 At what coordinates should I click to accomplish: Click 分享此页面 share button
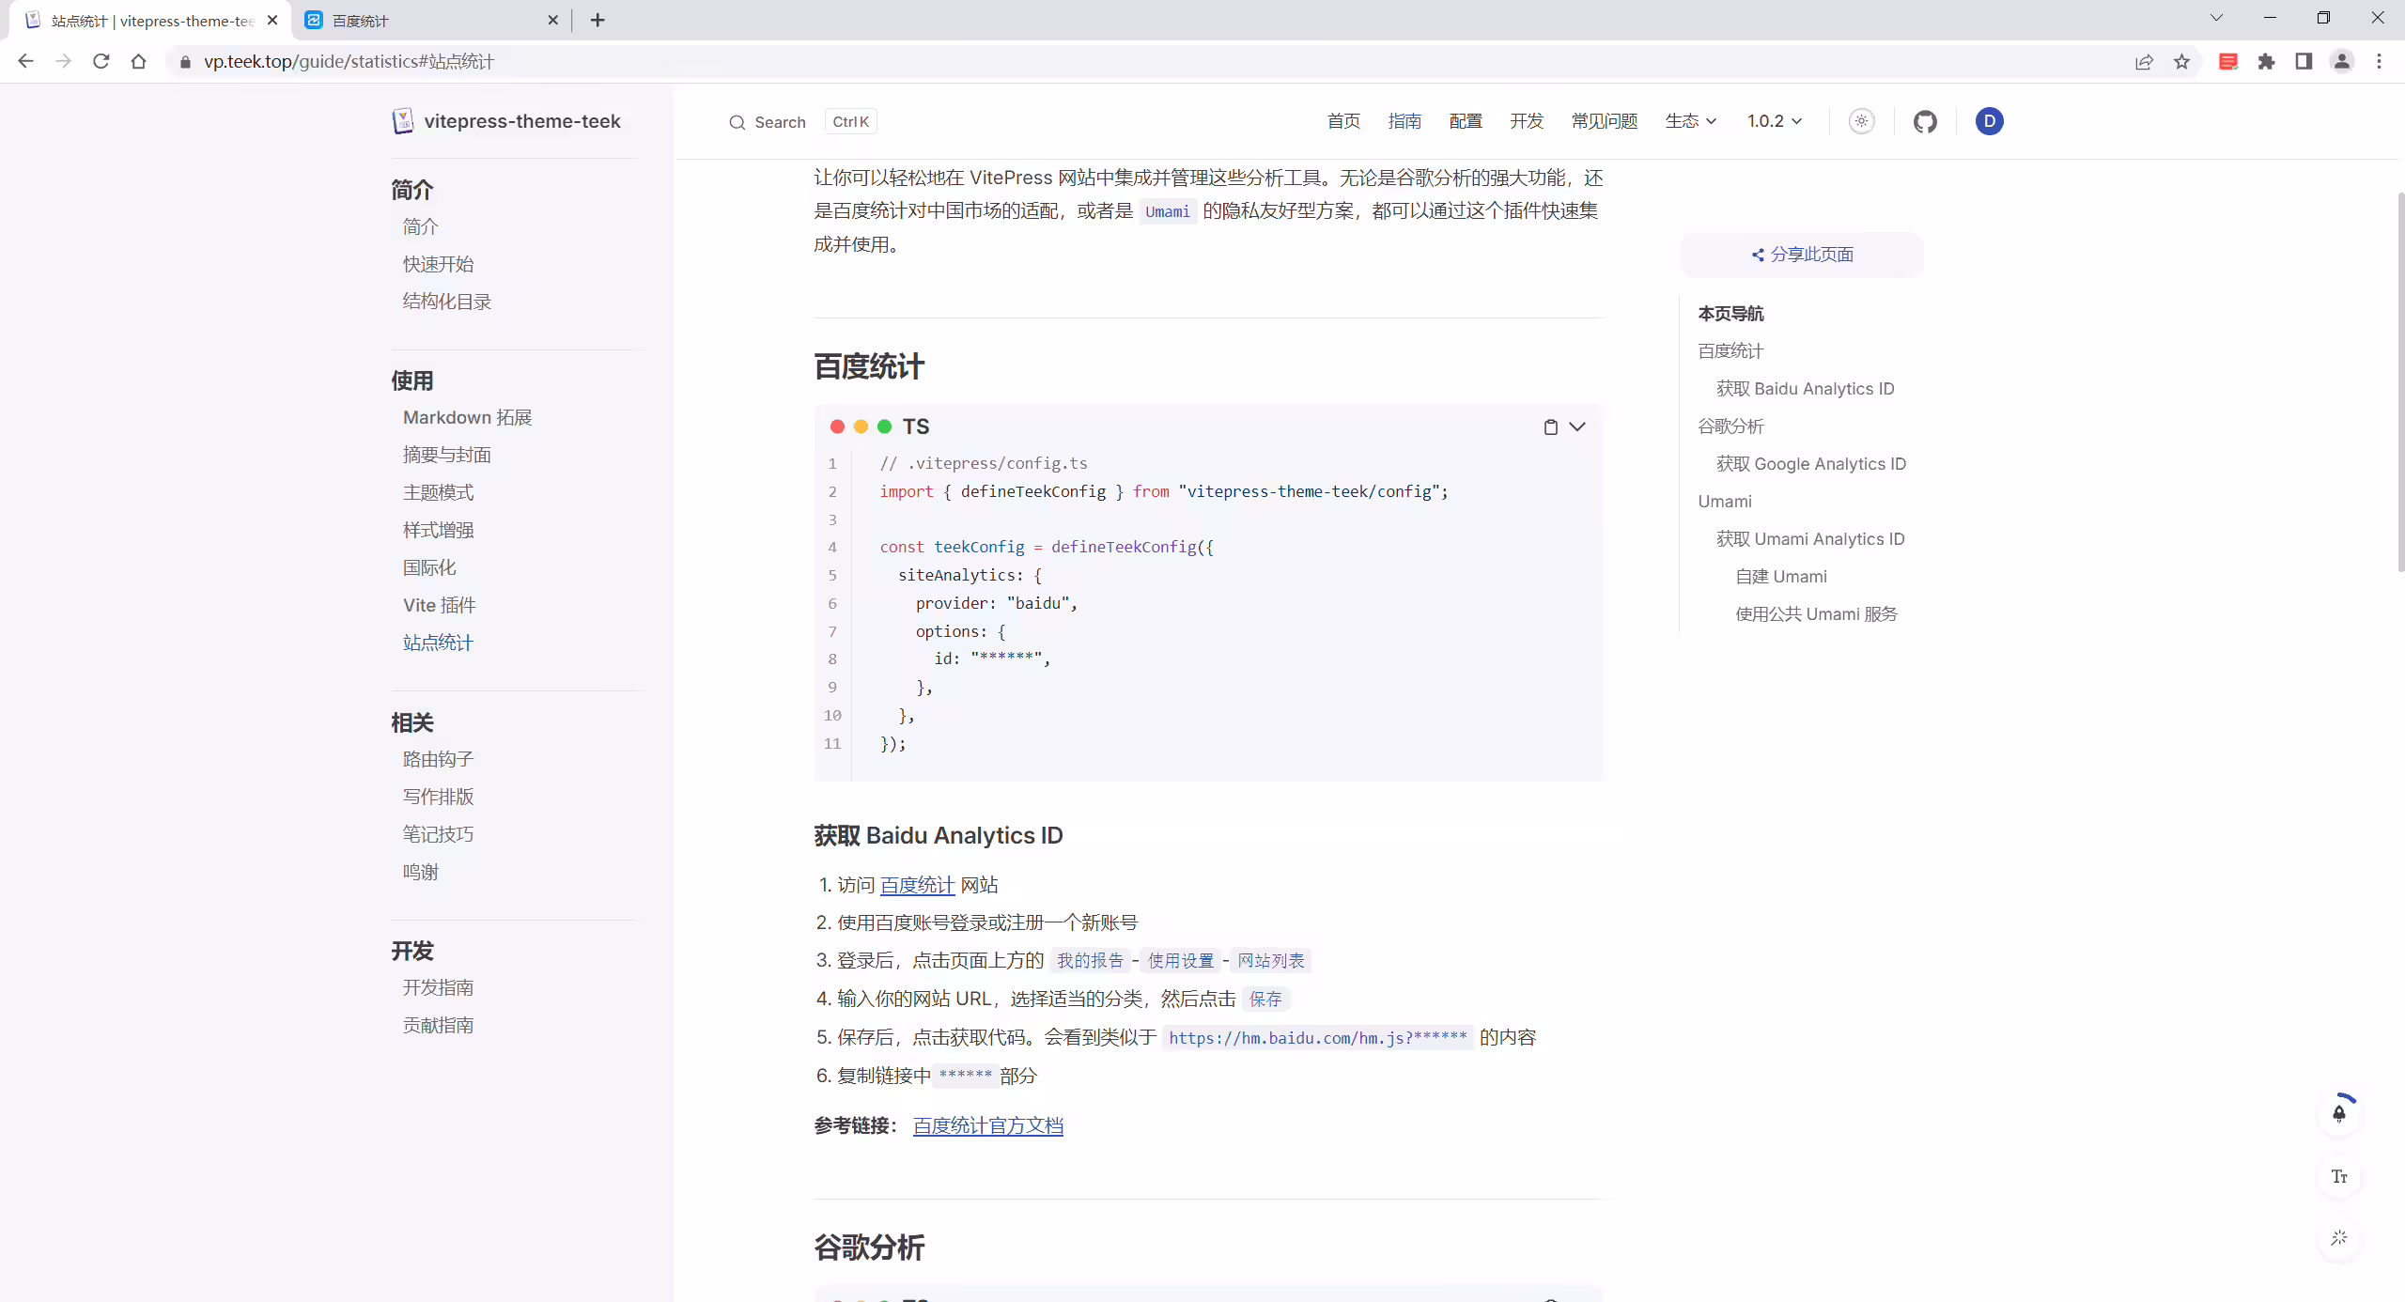tap(1802, 255)
